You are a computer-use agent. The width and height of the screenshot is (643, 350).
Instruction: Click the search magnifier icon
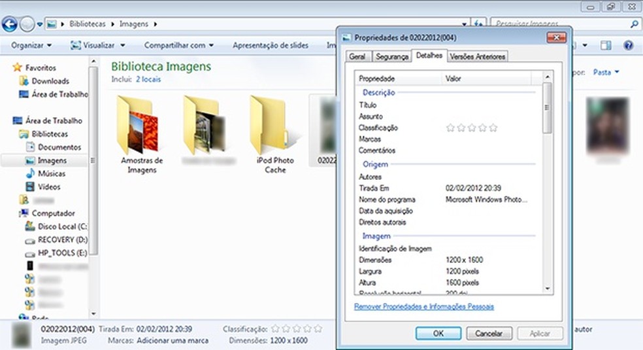pos(634,24)
